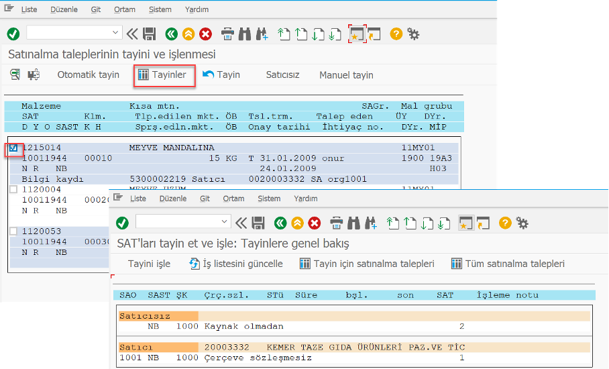This screenshot has height=369, width=609.
Task: Click the Find Next binoculars icon in the top window
Action: (x=262, y=34)
